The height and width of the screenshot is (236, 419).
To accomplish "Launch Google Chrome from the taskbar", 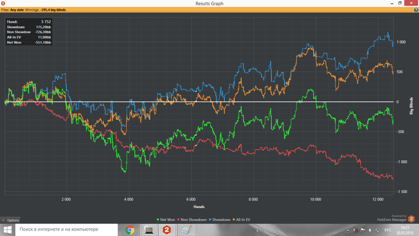I will click(130, 230).
